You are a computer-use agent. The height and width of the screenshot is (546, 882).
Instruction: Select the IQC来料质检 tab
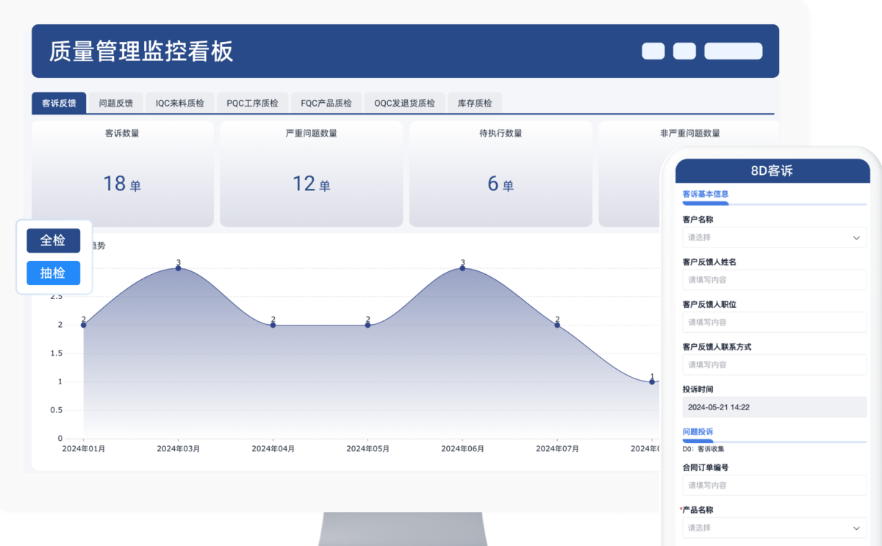pos(179,103)
